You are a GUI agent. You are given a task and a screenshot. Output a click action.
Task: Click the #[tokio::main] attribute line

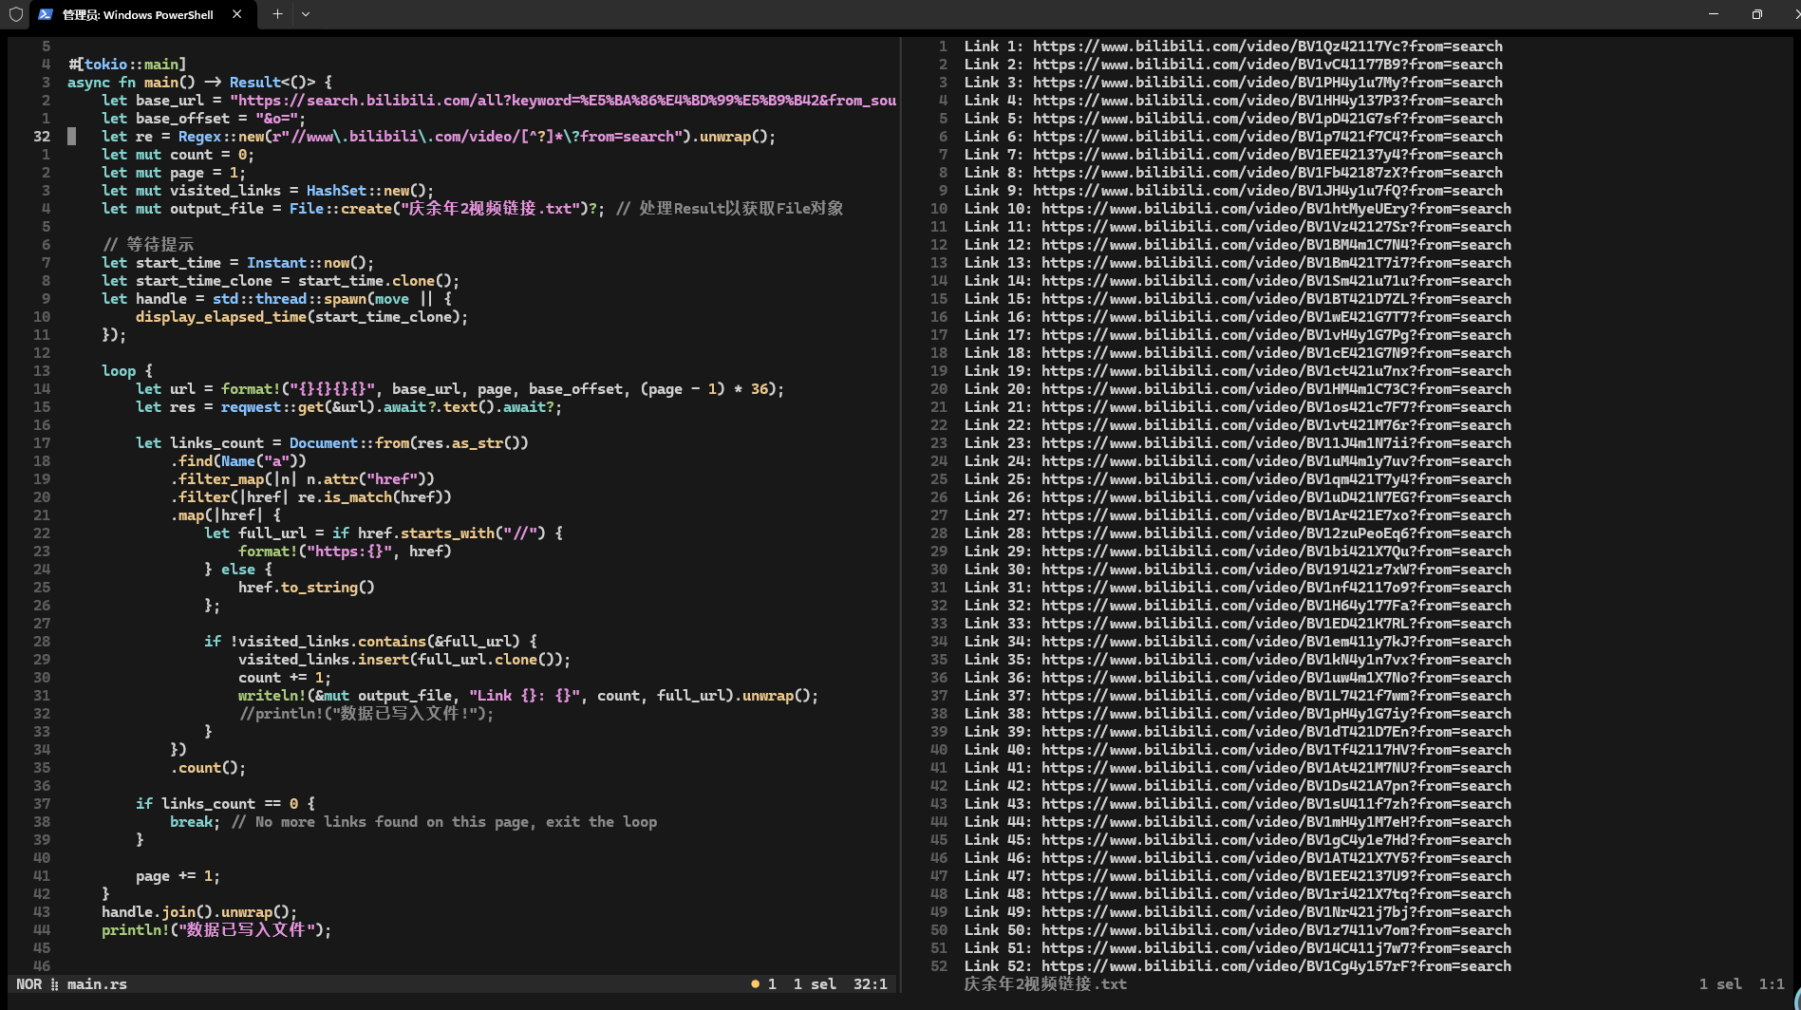(x=127, y=65)
